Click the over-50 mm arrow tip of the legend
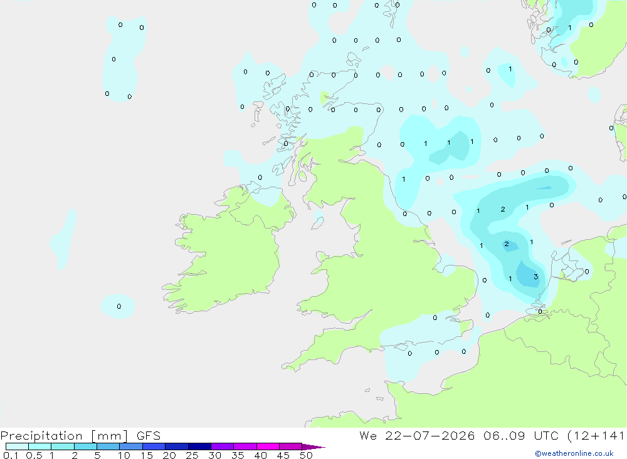This screenshot has width=627, height=459. point(313,446)
